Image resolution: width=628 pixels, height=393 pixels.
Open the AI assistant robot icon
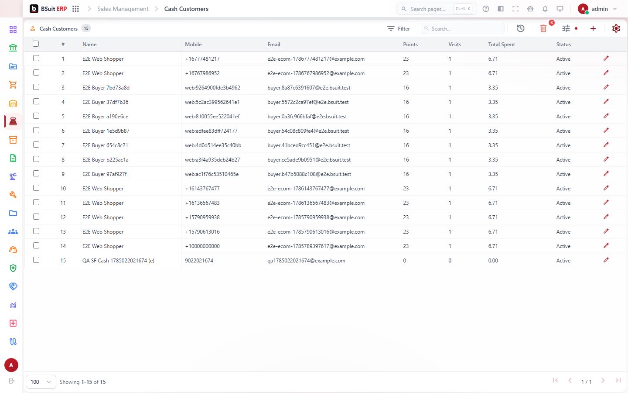[530, 9]
